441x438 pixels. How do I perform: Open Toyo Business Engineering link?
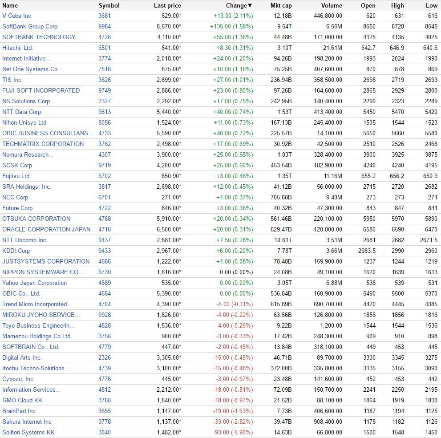(x=38, y=326)
